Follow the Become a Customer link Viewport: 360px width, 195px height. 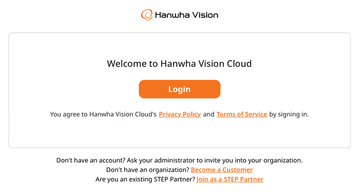tap(222, 170)
